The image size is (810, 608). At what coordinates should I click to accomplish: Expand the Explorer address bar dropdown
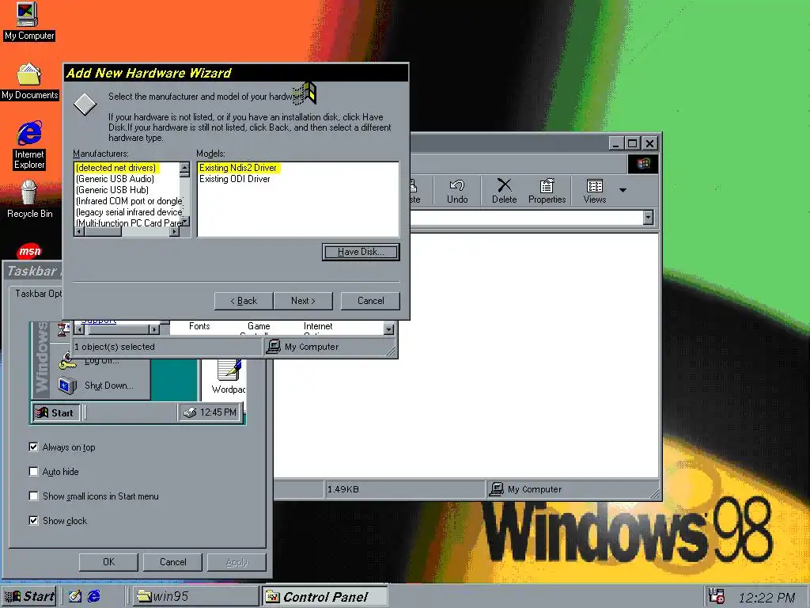point(649,218)
